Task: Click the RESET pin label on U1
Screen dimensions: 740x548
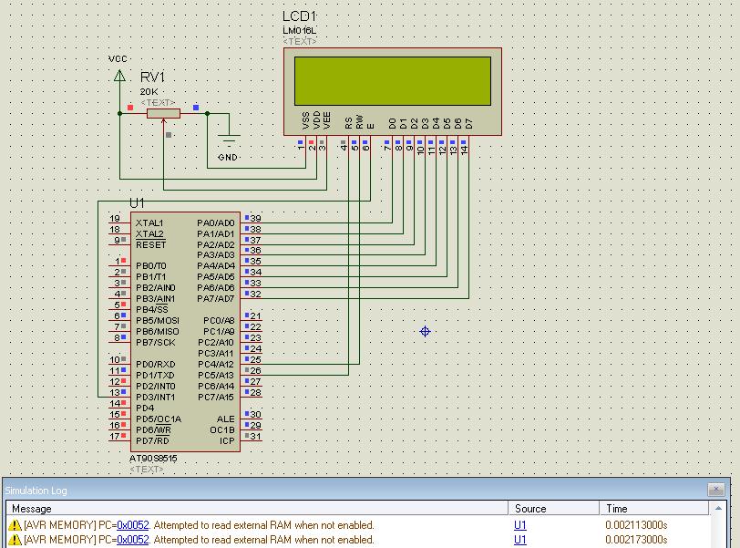Action: pyautogui.click(x=151, y=244)
